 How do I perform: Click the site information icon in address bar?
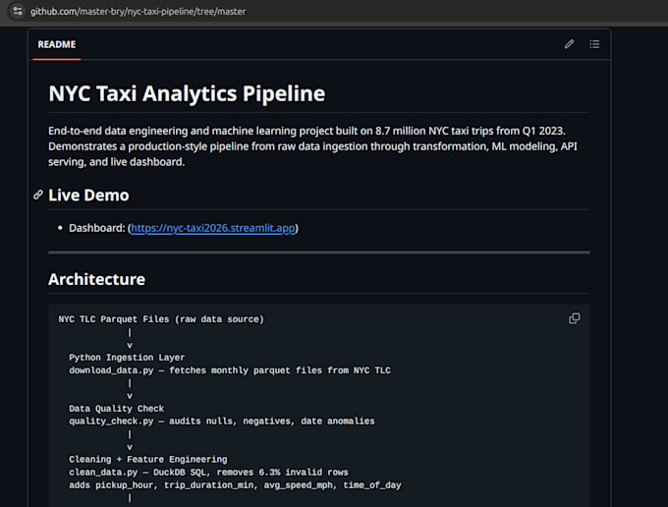tap(18, 11)
